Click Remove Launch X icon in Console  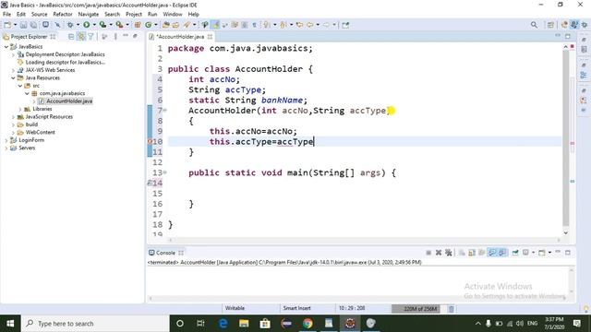point(439,253)
